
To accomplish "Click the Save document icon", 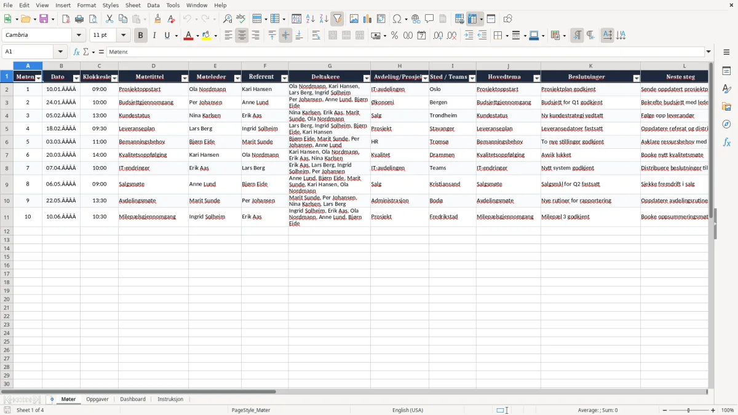I will [x=44, y=19].
